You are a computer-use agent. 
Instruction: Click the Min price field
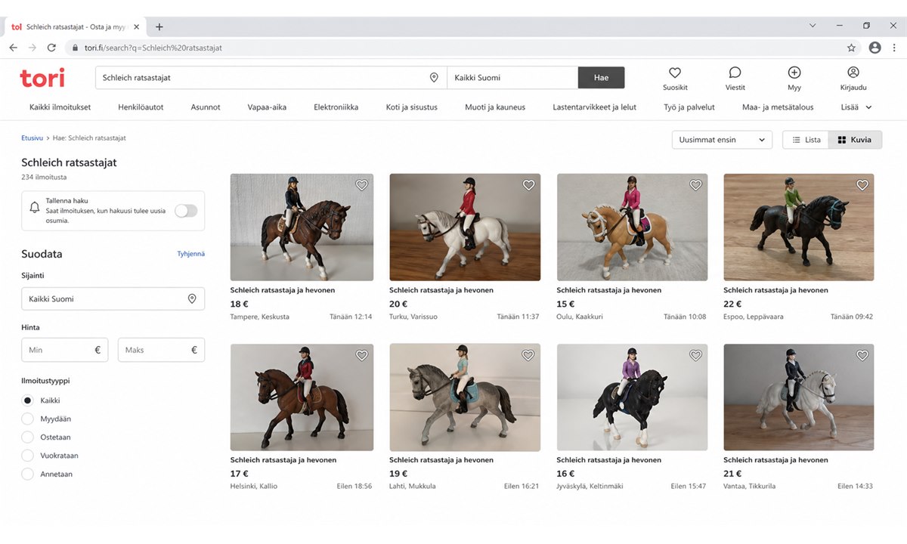(65, 350)
